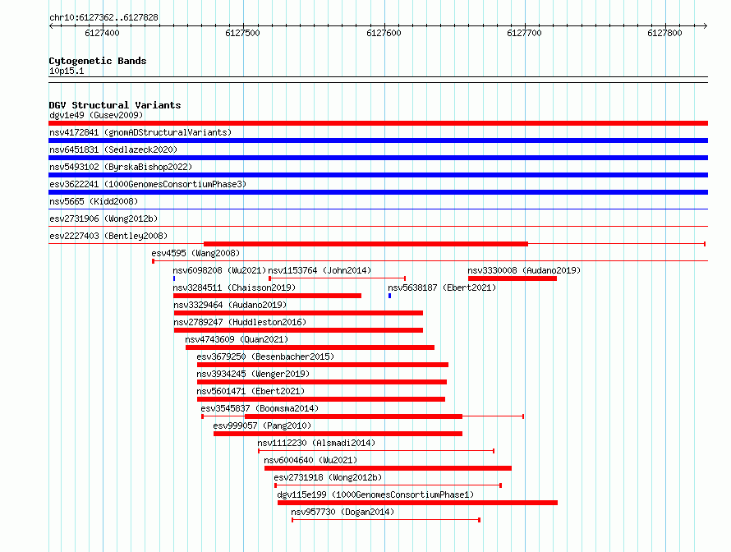Open nsv1153764 (John2014) label
The width and height of the screenshot is (731, 552).
[x=320, y=270]
